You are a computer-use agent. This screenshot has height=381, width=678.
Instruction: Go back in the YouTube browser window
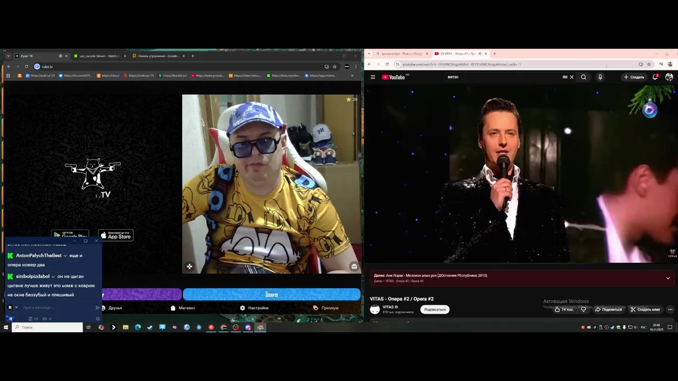[369, 64]
